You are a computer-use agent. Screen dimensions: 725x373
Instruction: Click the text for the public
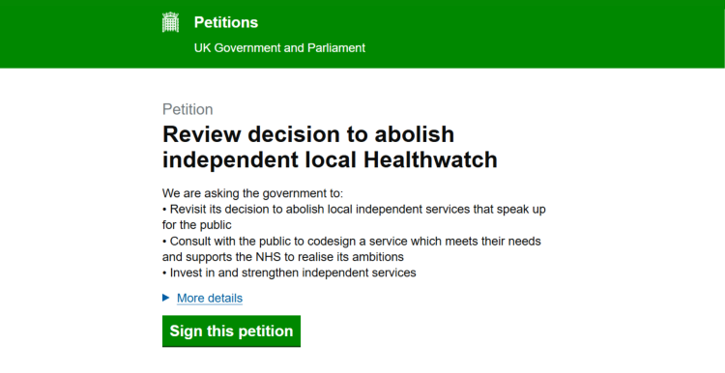197,225
